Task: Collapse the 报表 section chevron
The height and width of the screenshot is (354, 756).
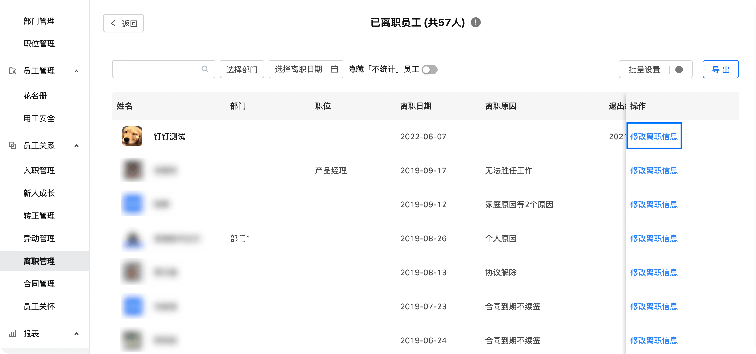Action: coord(77,334)
